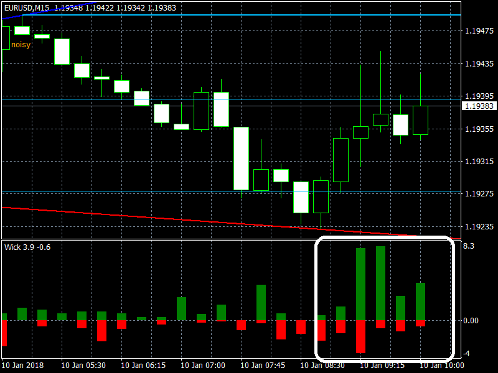Click the 1.19275 price scale label
498x373 pixels.
(479, 194)
